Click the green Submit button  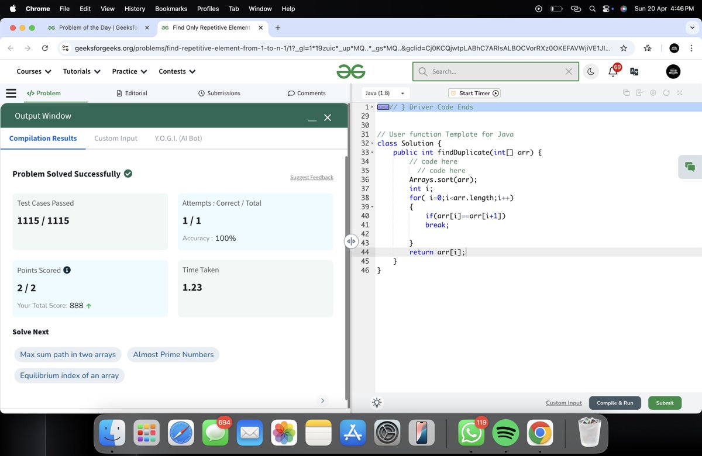(x=665, y=403)
